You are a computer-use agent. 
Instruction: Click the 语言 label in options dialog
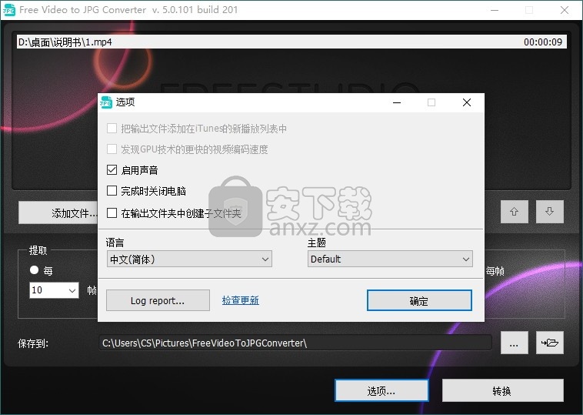coord(115,243)
